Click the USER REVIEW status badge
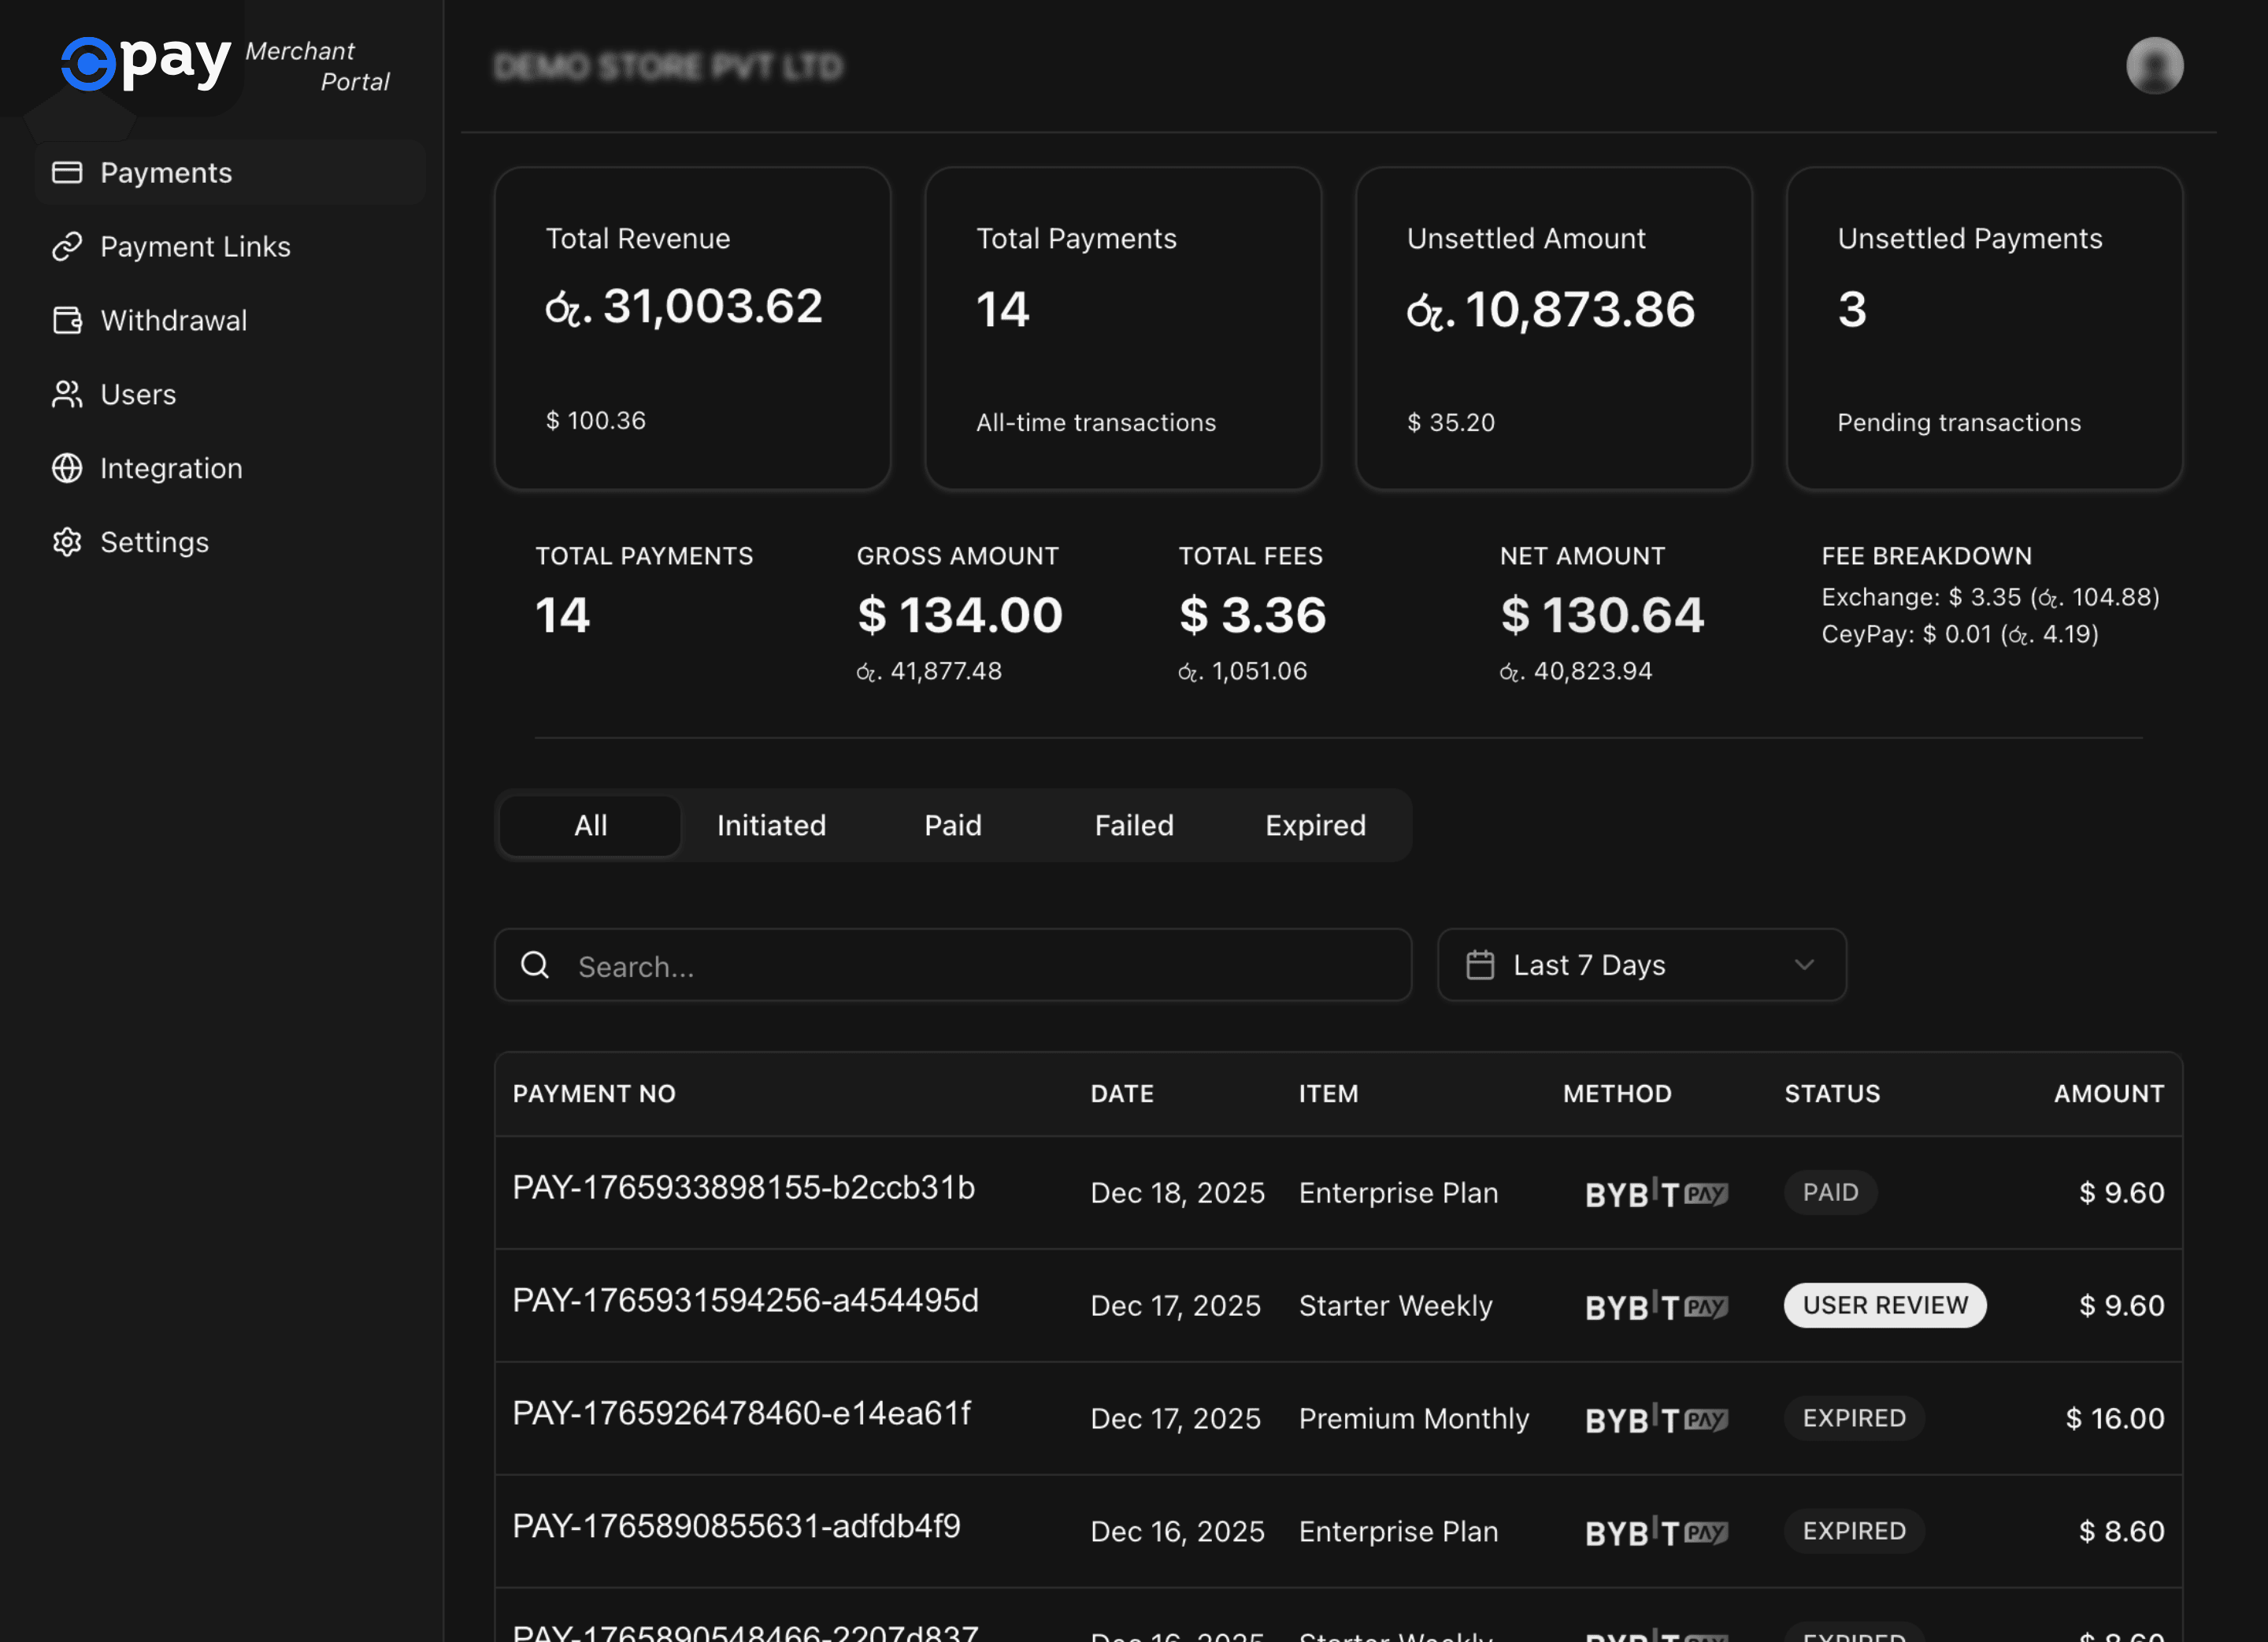 pyautogui.click(x=1884, y=1305)
